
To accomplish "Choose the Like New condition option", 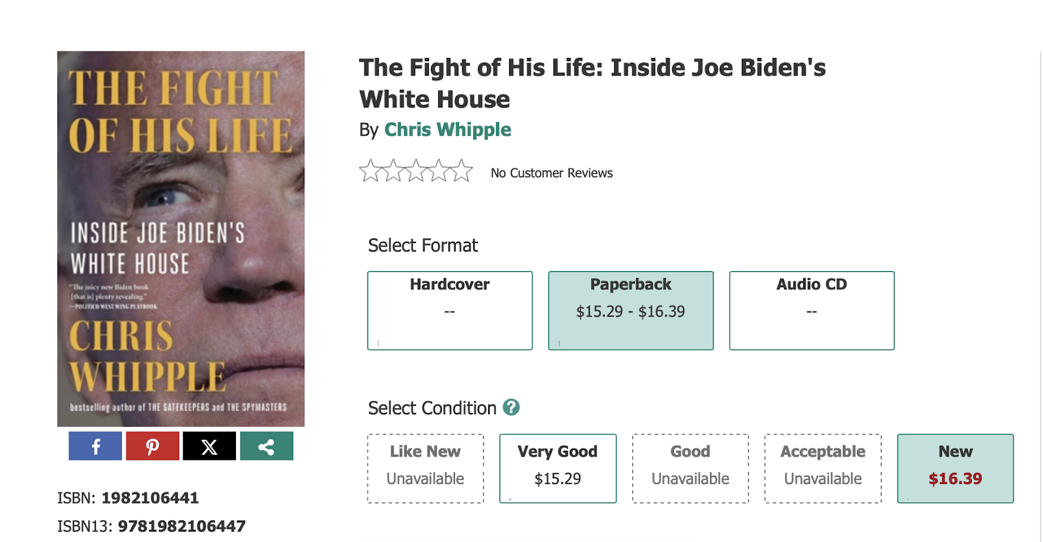I will pyautogui.click(x=425, y=468).
